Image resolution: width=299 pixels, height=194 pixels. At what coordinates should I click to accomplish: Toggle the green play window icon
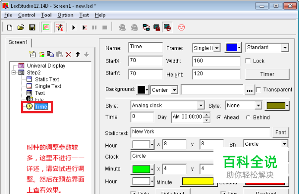[46, 28]
